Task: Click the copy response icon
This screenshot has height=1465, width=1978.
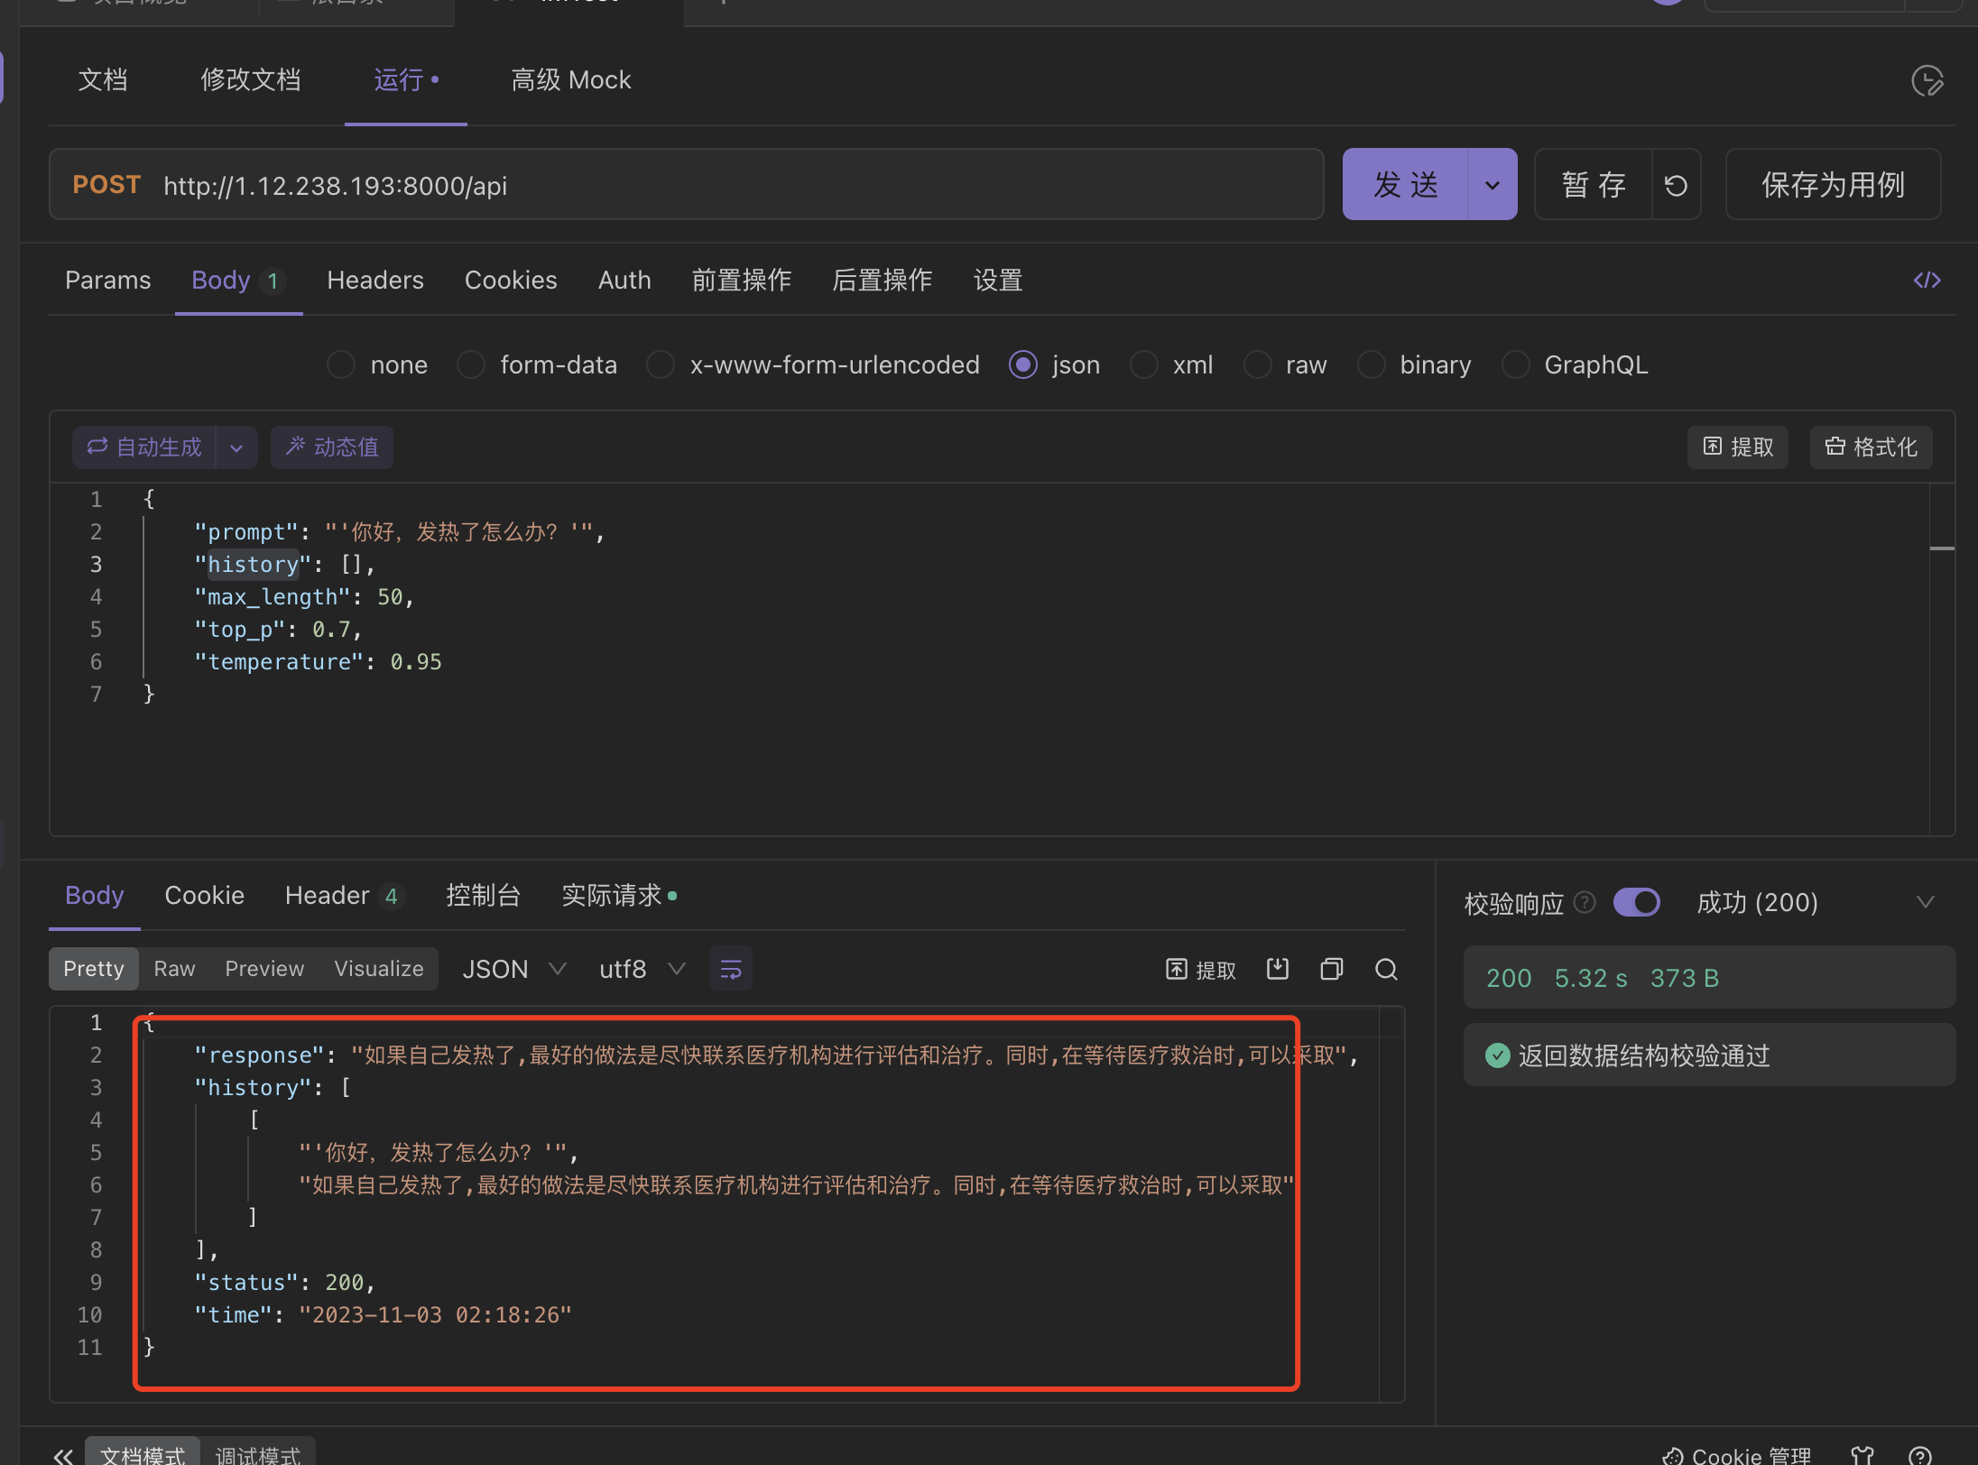Action: 1332,969
